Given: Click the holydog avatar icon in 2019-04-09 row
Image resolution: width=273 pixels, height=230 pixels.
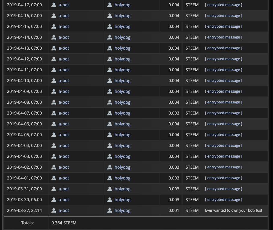Looking at the screenshot, I should point(110,91).
